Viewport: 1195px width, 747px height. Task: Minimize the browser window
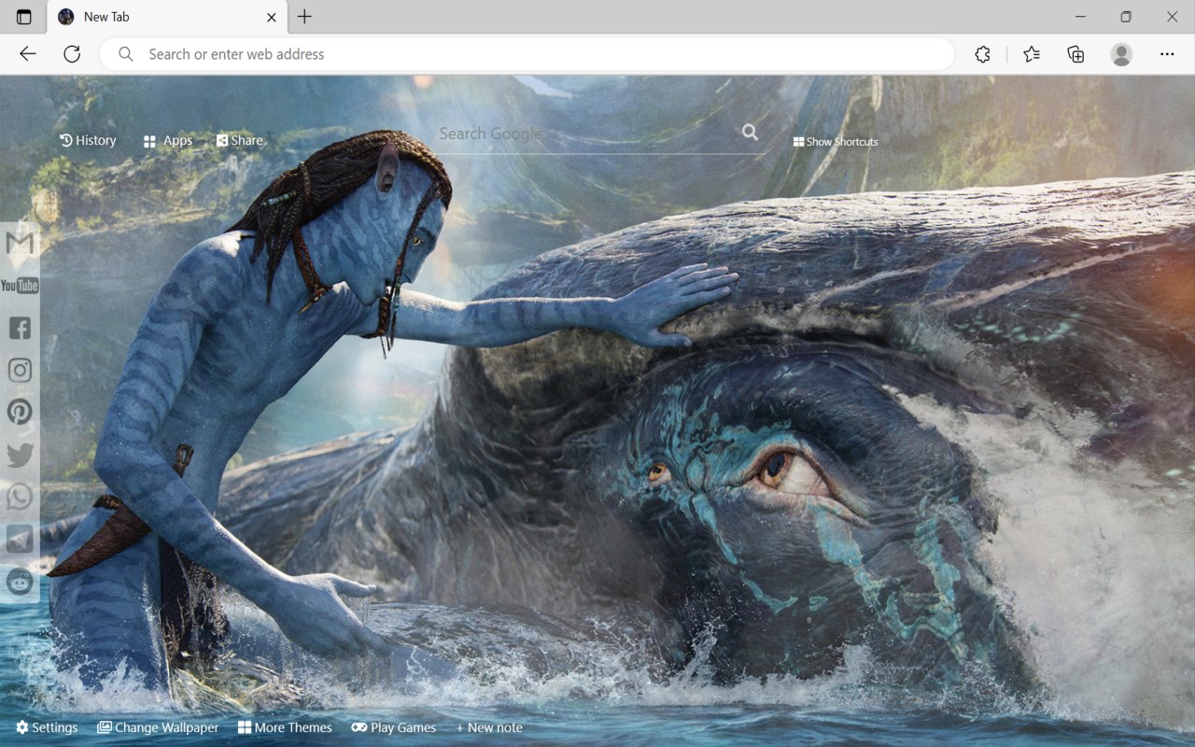point(1080,17)
